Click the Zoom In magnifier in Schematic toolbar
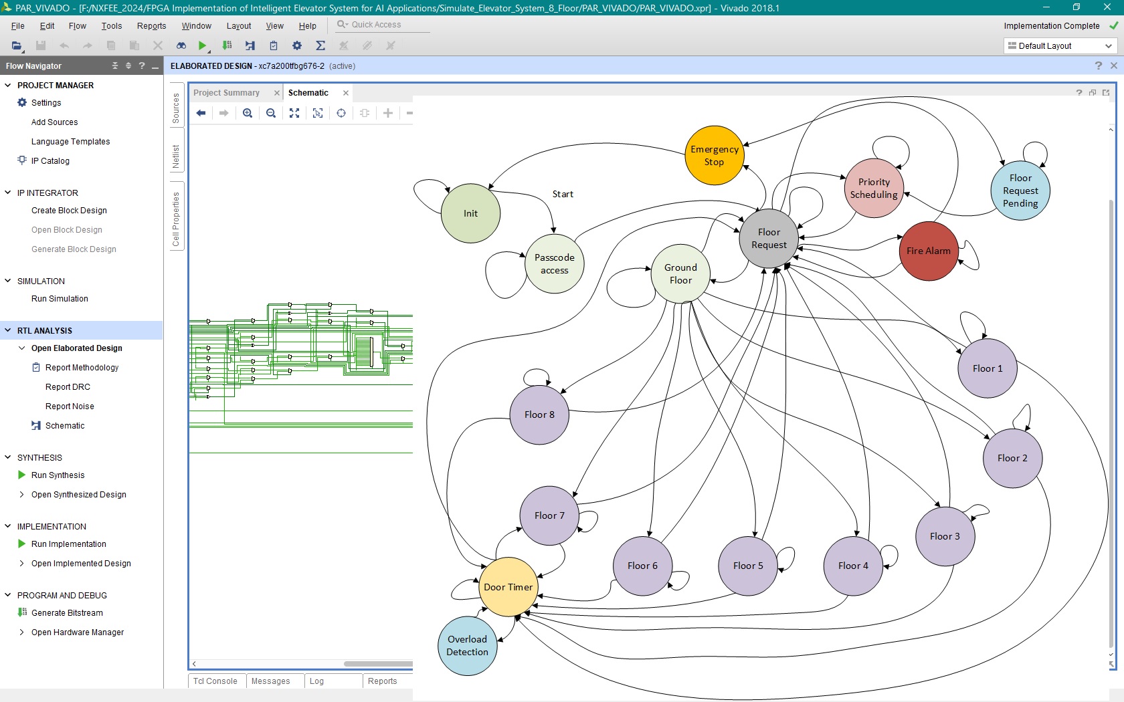This screenshot has width=1124, height=702. click(248, 113)
